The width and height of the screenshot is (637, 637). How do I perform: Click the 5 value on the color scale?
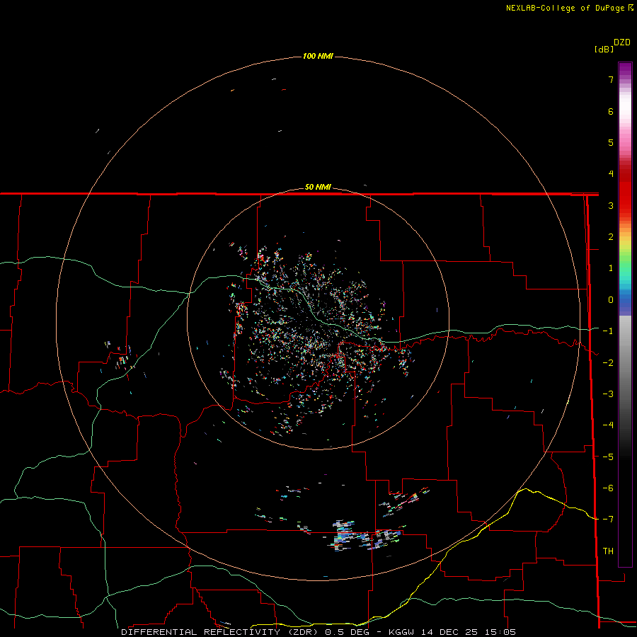tap(611, 142)
